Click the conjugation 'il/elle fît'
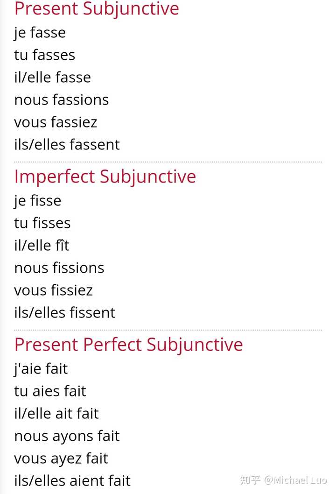This screenshot has width=336, height=494. click(x=42, y=246)
